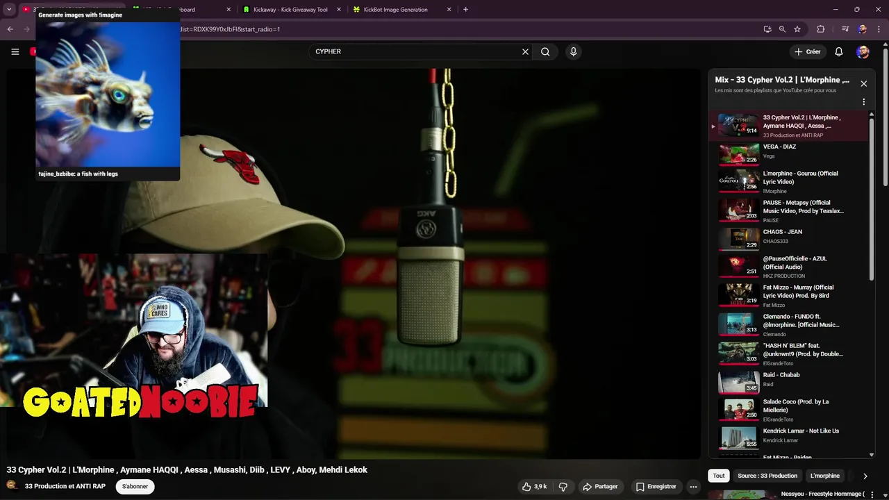Screen dimensions: 889x500
Task: Click playlist scrollbar down arrow
Action: coord(872,455)
